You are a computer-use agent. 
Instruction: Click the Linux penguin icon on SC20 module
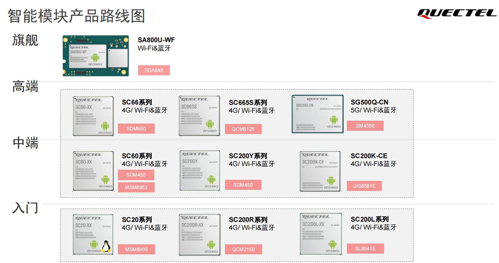(105, 246)
